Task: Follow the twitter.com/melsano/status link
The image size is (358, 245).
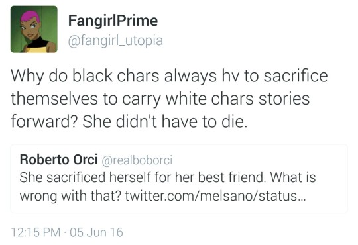Action: [x=215, y=196]
